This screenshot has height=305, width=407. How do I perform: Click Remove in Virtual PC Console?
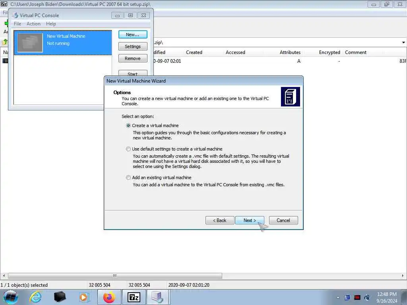(x=133, y=58)
